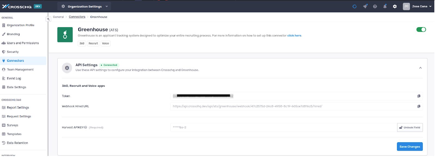The height and width of the screenshot is (161, 435).
Task: Follow the 'click here' setup link
Action: 294,36
